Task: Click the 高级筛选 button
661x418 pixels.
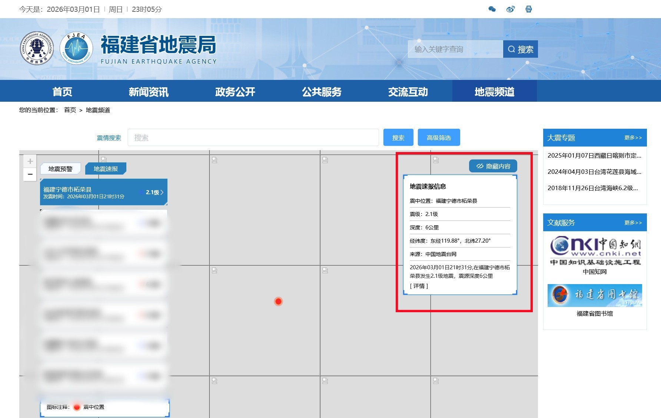Action: (x=439, y=138)
